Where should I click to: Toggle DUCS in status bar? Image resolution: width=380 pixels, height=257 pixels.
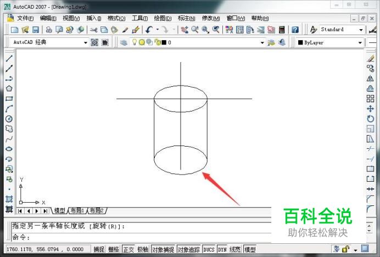point(209,249)
